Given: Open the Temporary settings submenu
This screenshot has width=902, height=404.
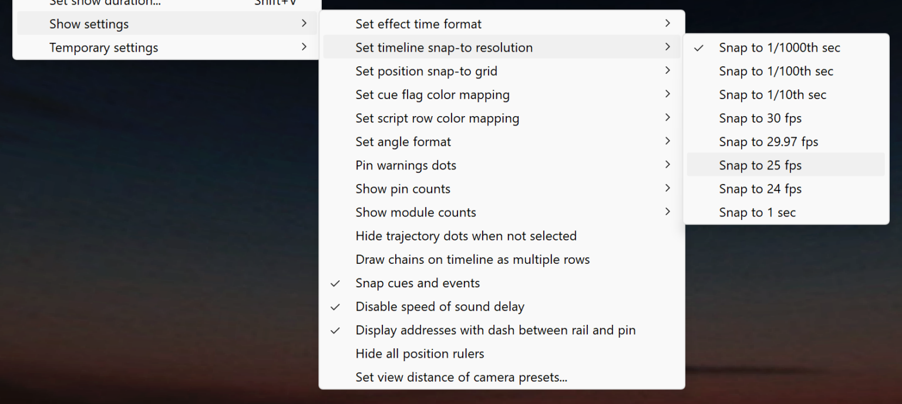Looking at the screenshot, I should [103, 47].
